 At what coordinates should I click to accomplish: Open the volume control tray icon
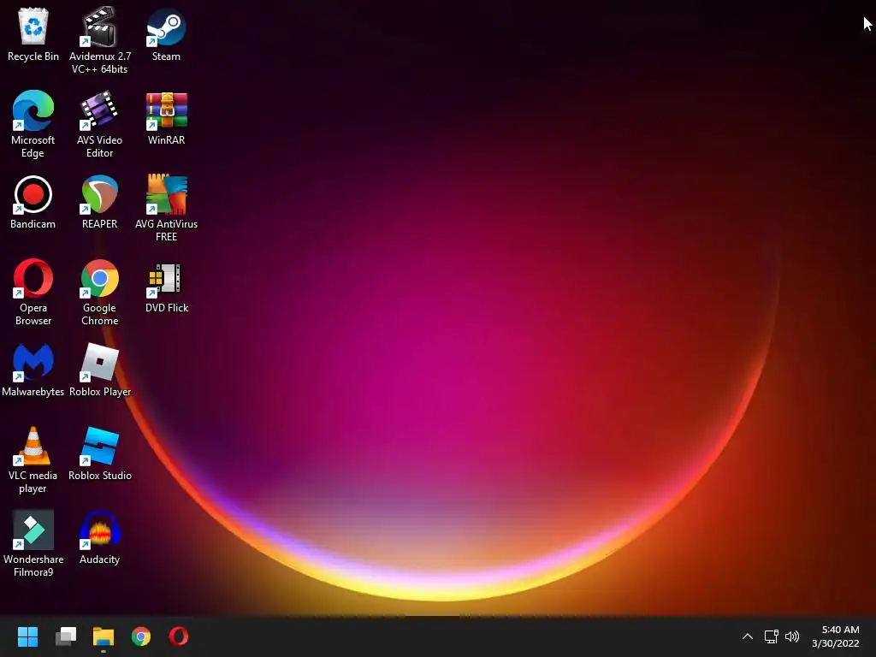(792, 636)
